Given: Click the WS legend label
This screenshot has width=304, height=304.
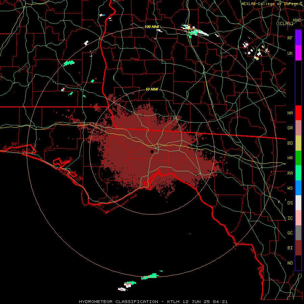Looking at the screenshot, I should tap(290, 188).
